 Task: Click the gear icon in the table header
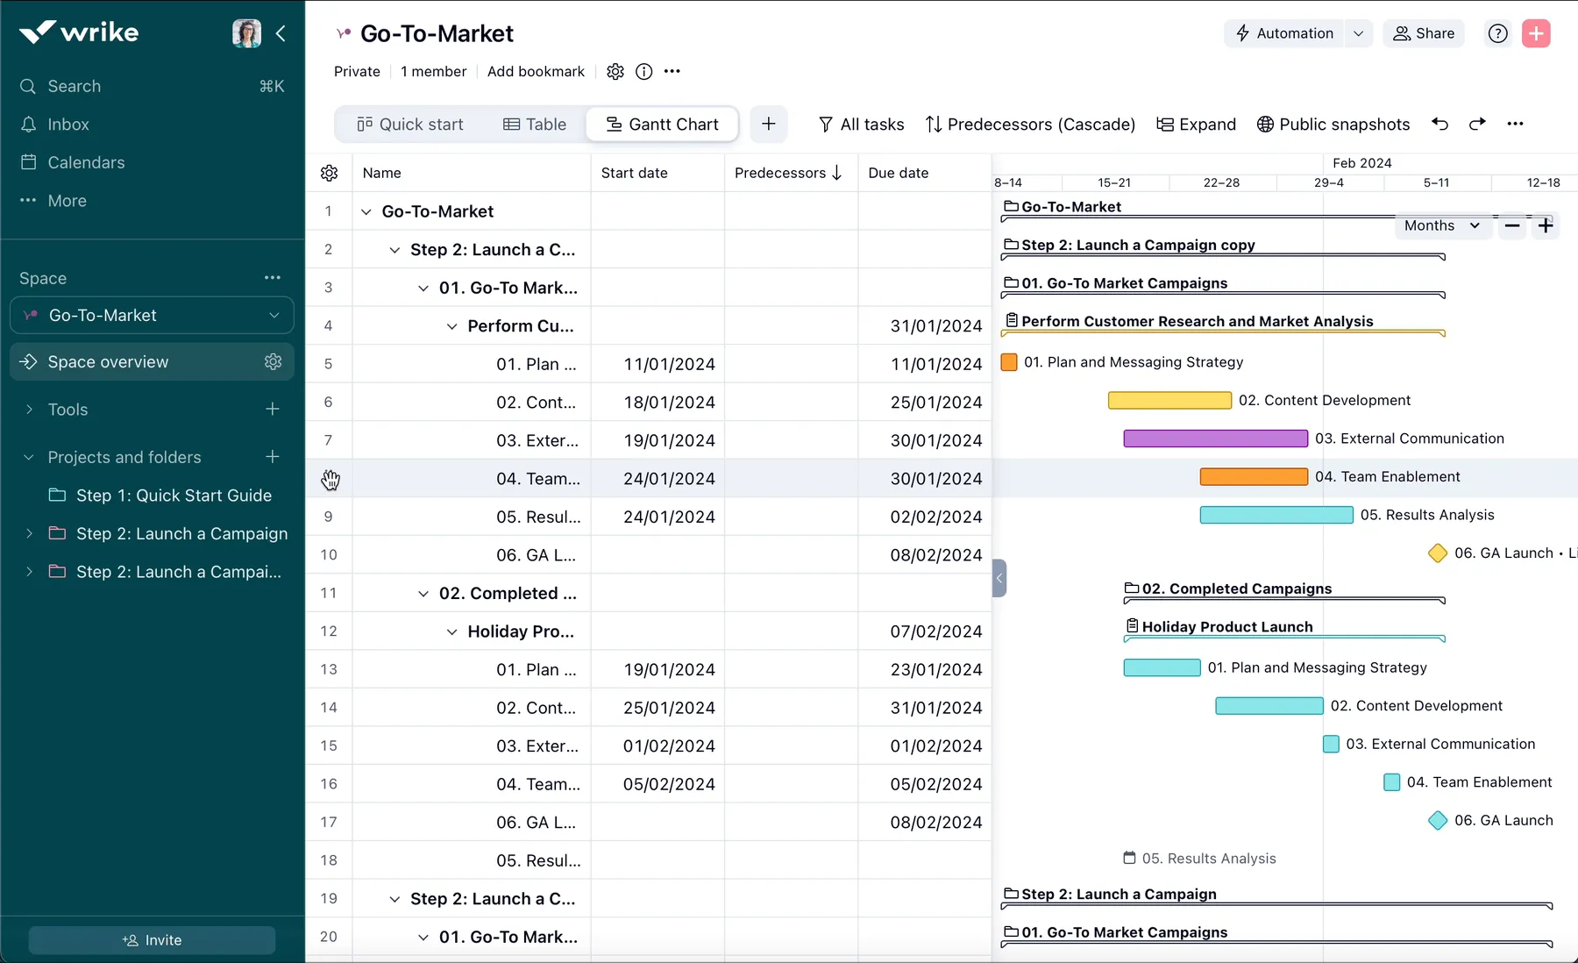click(329, 172)
